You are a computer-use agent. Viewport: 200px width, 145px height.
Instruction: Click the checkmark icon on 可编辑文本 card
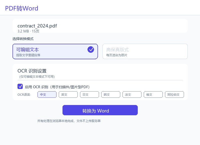[x=91, y=49]
